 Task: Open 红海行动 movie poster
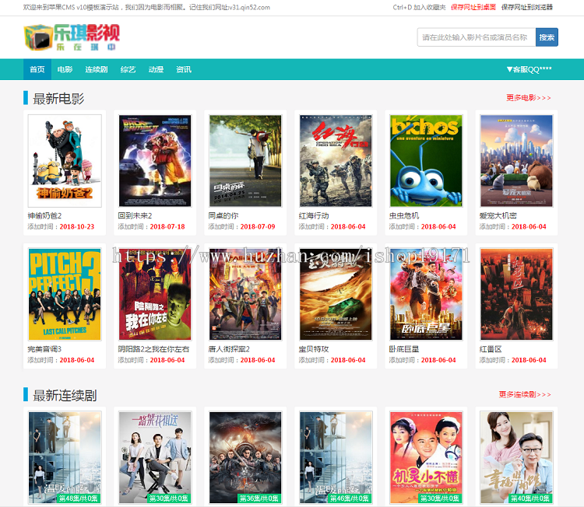point(336,161)
